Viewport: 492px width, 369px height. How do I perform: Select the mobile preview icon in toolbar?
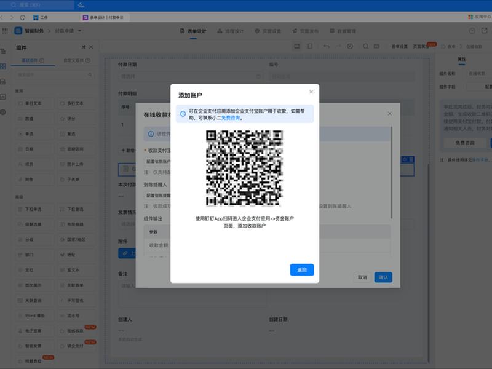tap(310, 47)
